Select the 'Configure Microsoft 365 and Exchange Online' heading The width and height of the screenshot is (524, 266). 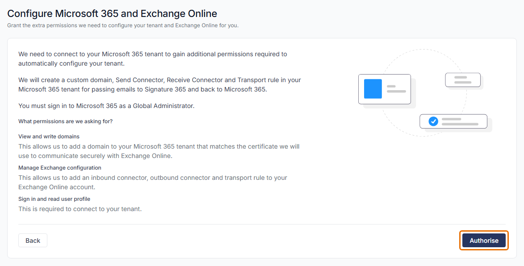pyautogui.click(x=112, y=13)
